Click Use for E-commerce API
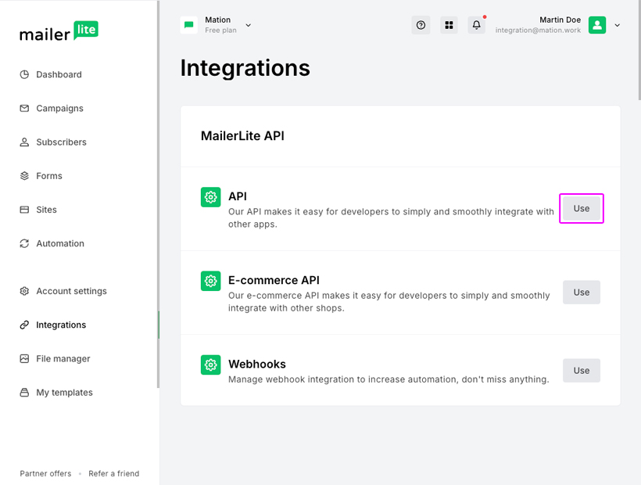The height and width of the screenshot is (485, 641). click(x=582, y=293)
